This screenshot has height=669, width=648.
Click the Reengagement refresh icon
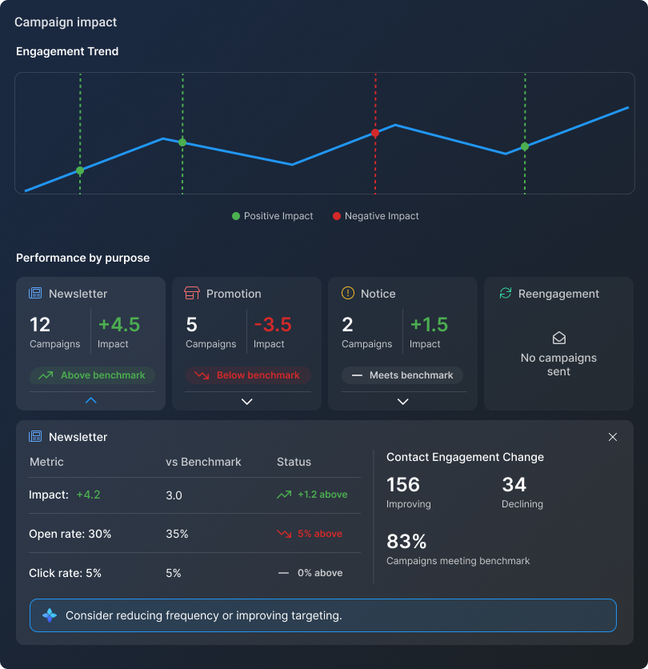pyautogui.click(x=505, y=294)
